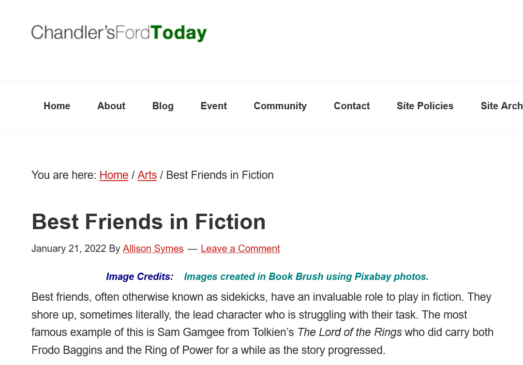Open the Home navigation menu item
523x365 pixels.
57,106
